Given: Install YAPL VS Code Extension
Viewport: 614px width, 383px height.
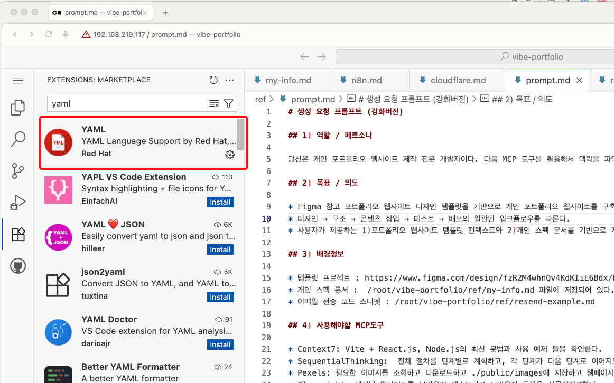Looking at the screenshot, I should 220,202.
